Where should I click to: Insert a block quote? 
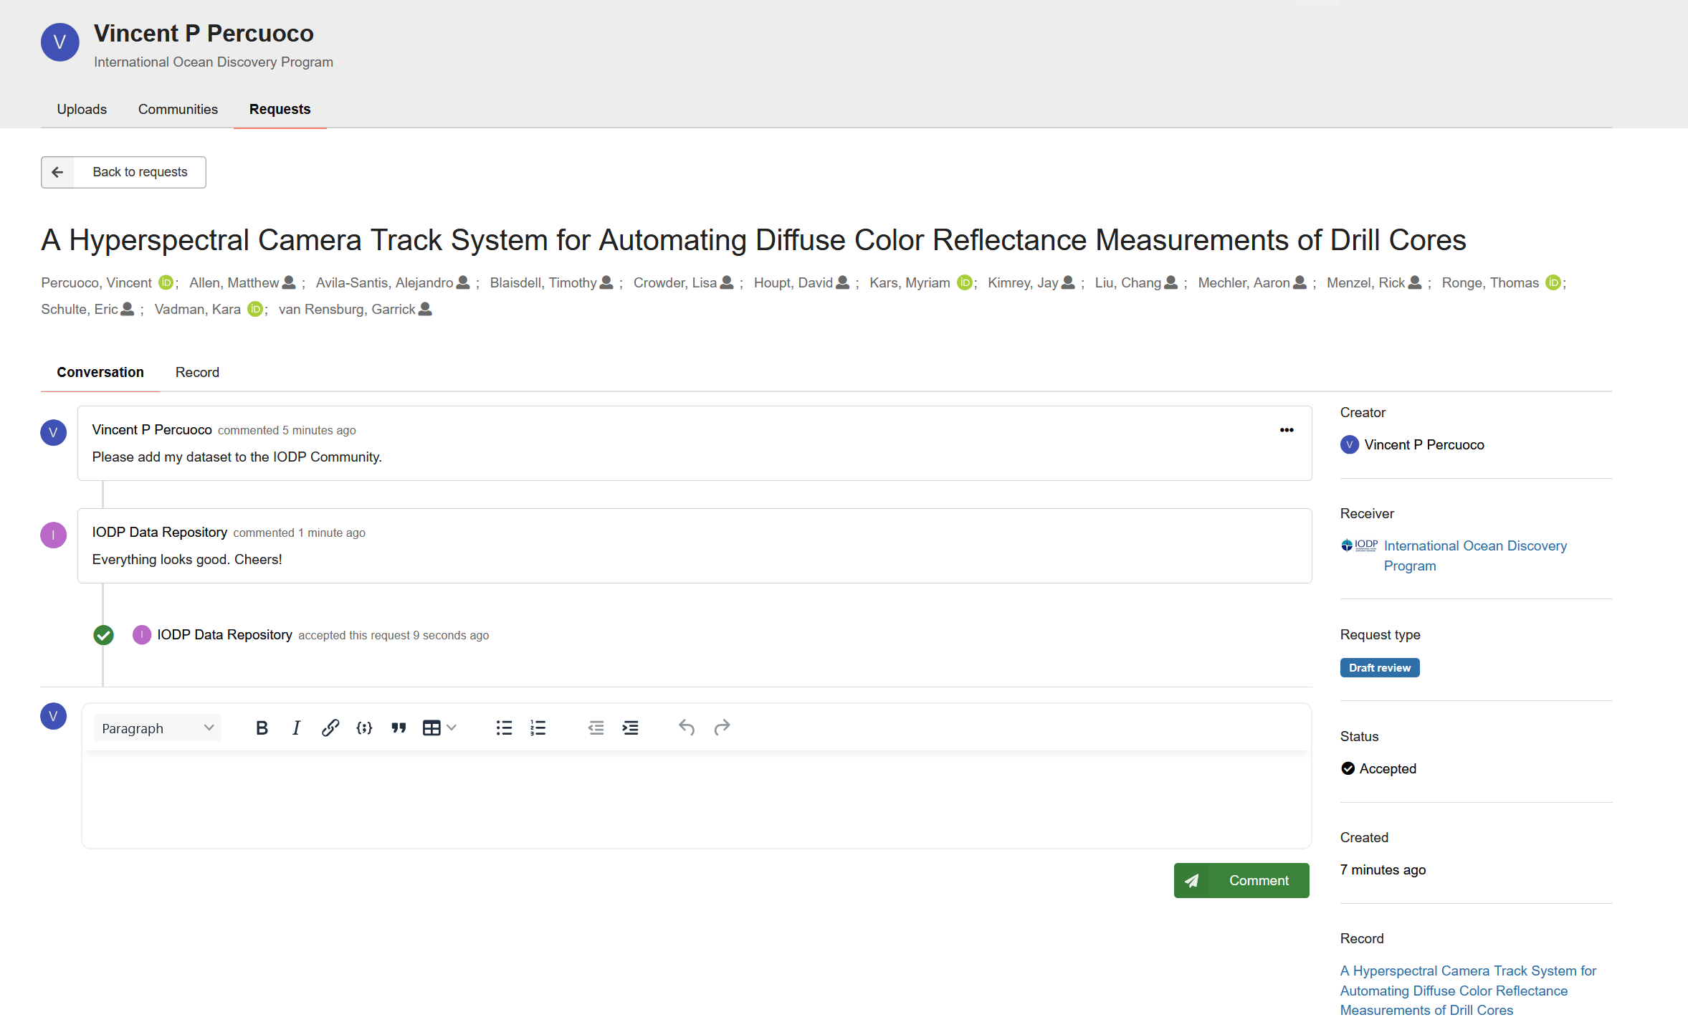(399, 728)
